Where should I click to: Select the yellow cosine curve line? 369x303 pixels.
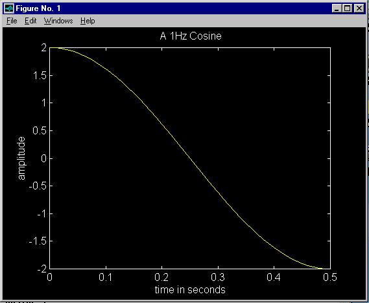190,158
